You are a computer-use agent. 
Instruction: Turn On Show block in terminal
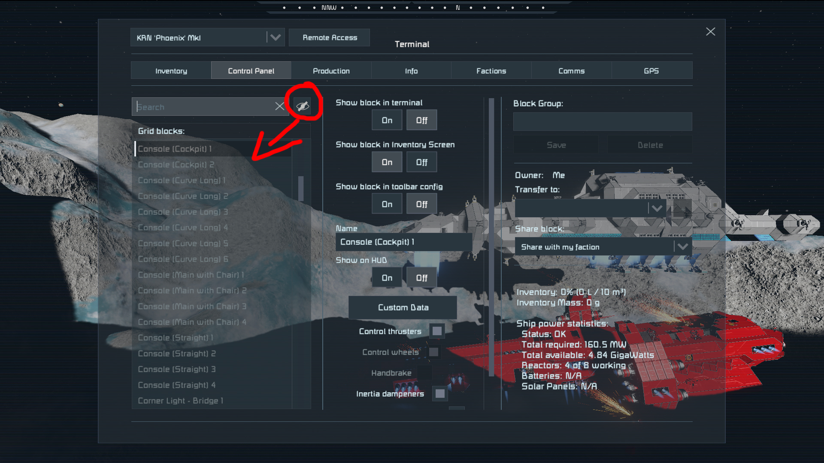387,120
